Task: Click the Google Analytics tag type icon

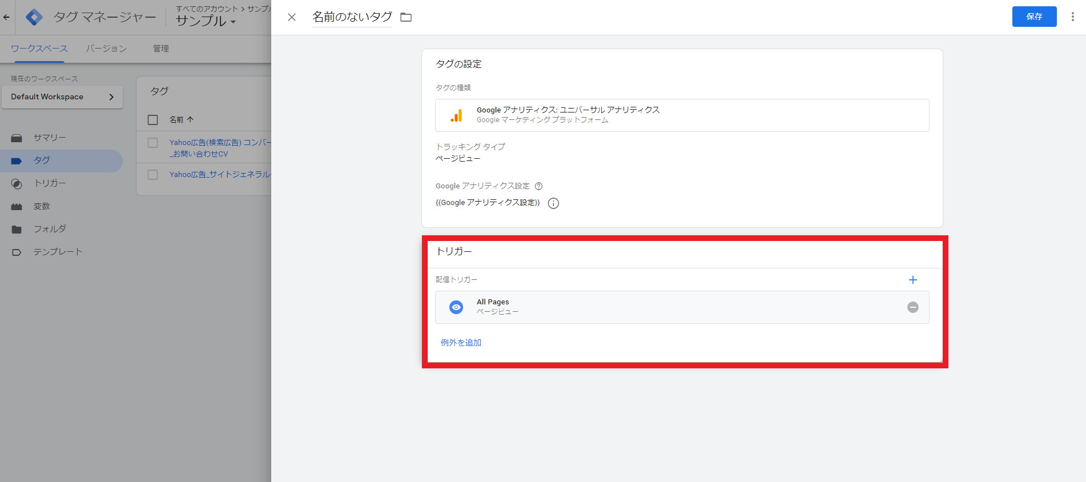Action: pyautogui.click(x=456, y=115)
